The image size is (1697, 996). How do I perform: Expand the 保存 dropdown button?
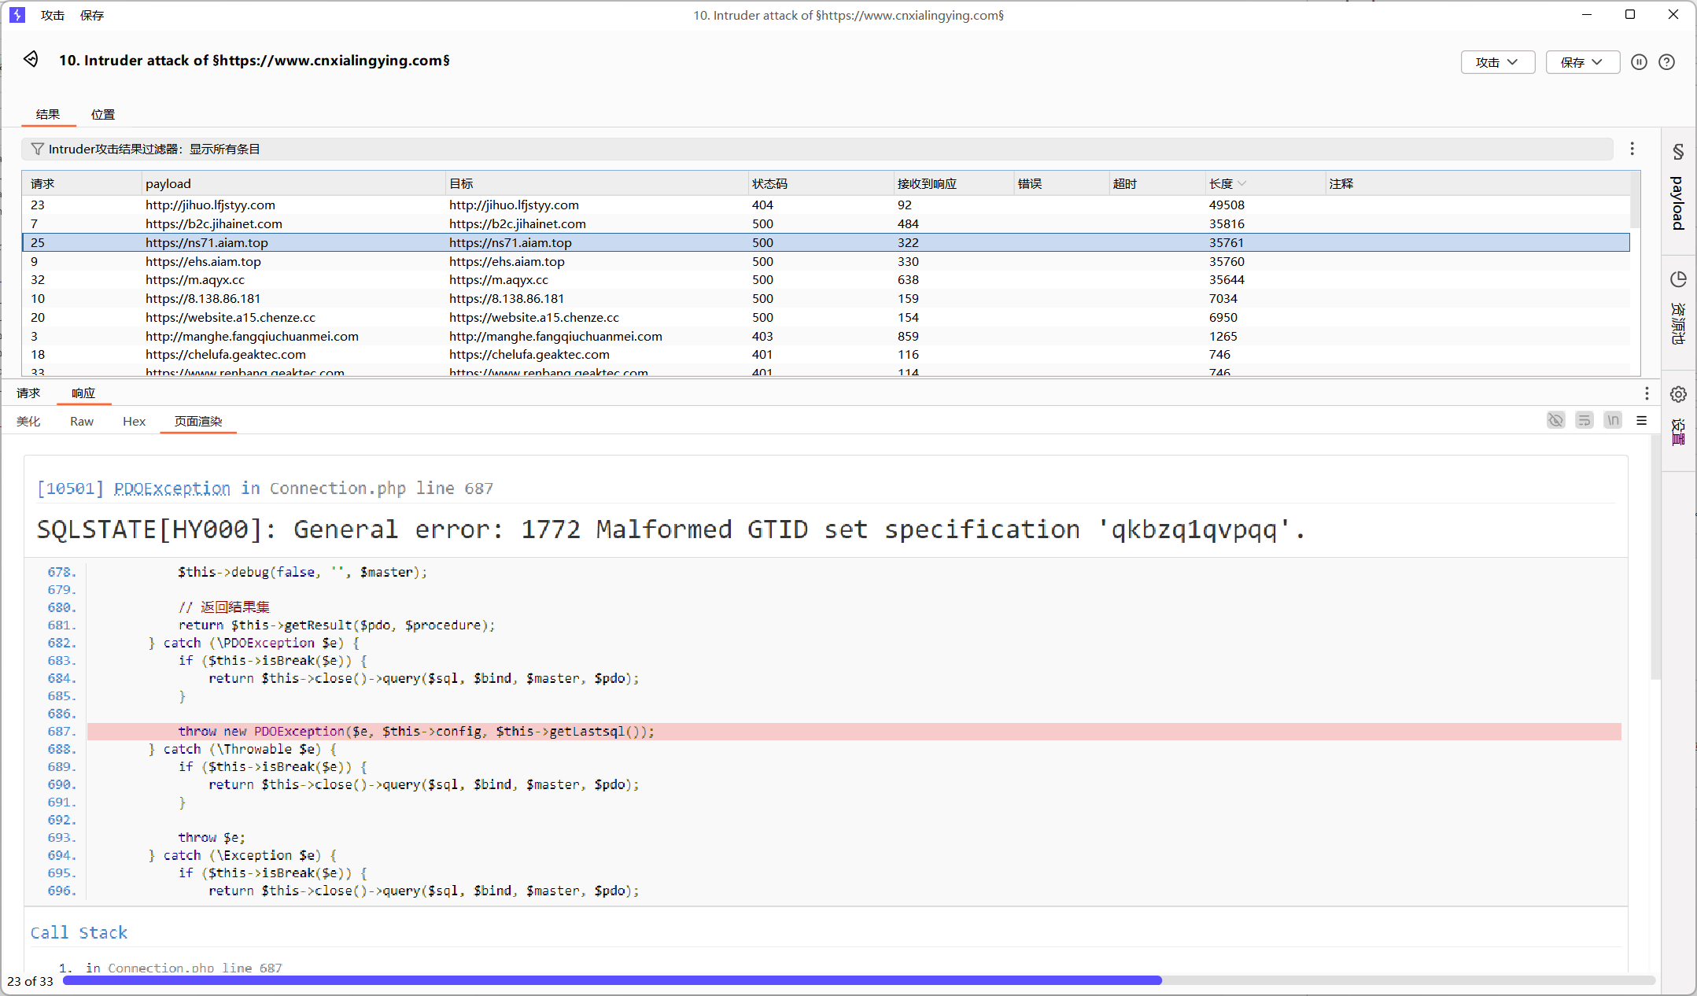click(x=1582, y=62)
